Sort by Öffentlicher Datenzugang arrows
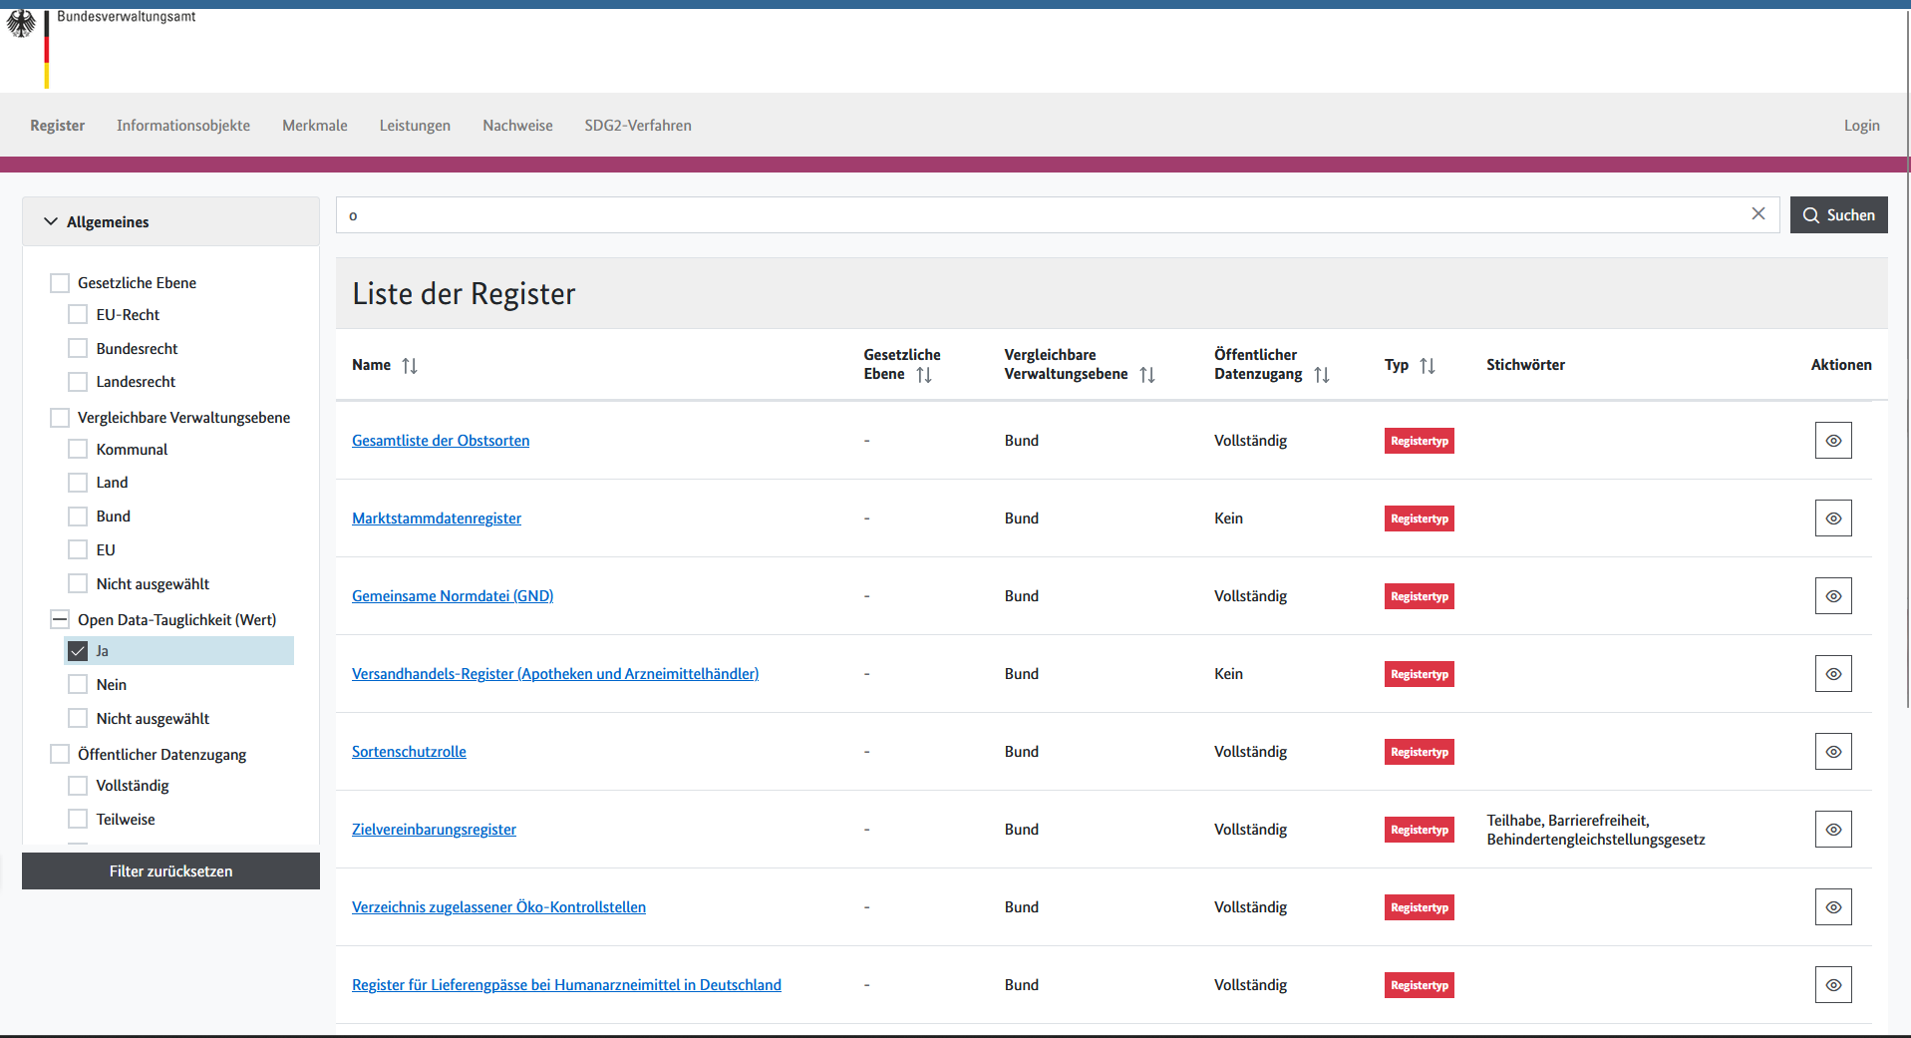Viewport: 1911px width, 1038px height. 1321,375
